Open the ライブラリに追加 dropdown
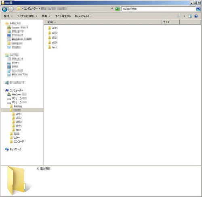 pyautogui.click(x=27, y=16)
